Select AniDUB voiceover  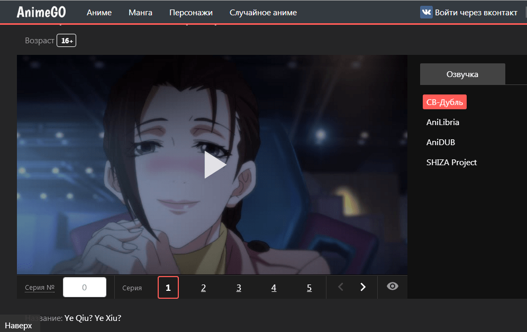pyautogui.click(x=440, y=143)
